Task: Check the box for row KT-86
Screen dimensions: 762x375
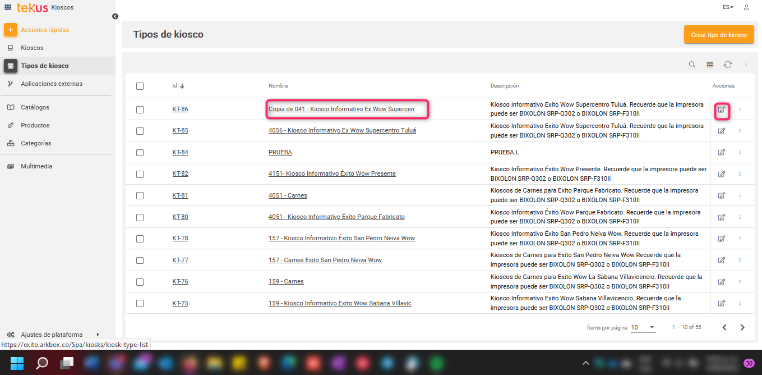Action: point(140,109)
